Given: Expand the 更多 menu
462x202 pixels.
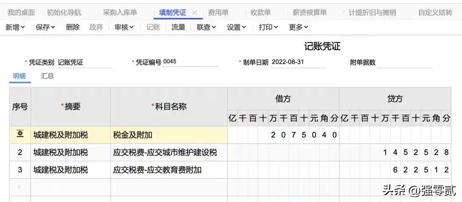Looking at the screenshot, I should point(299,27).
